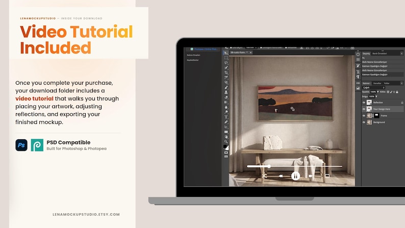This screenshot has height=228, width=405.
Task: Open the Opacity 100% dropdown arrow
Action: [378, 92]
